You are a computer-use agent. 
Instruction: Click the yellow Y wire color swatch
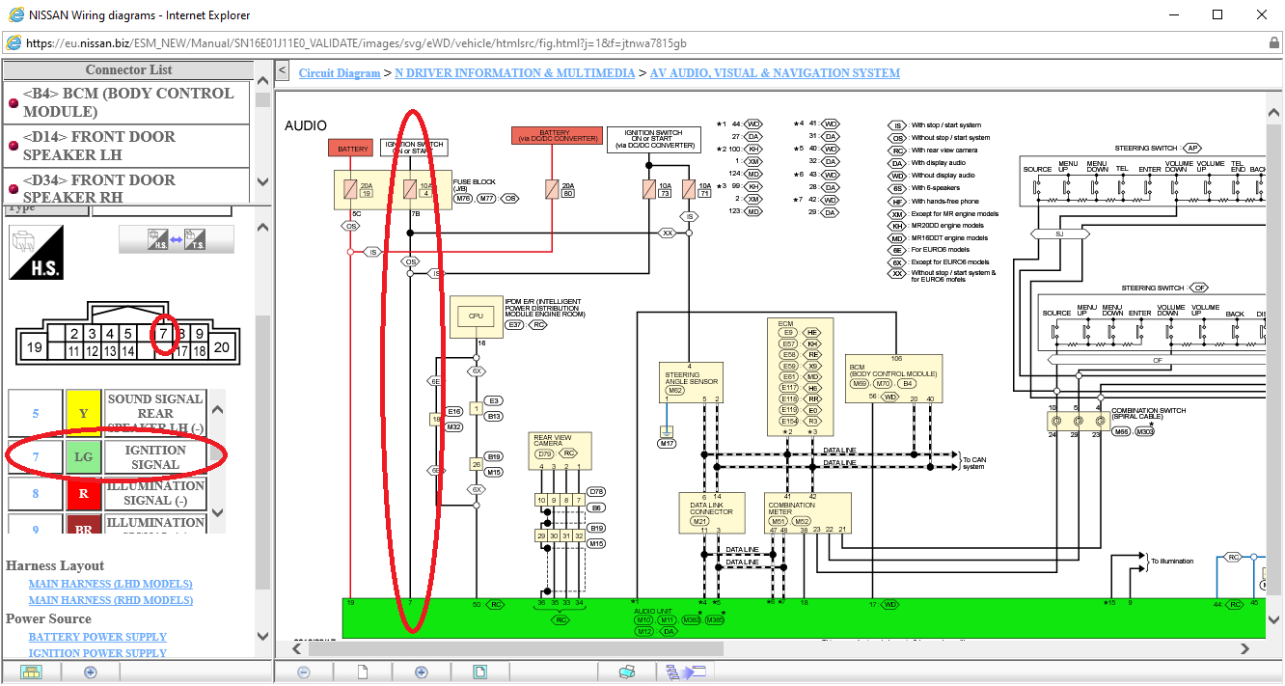[83, 413]
